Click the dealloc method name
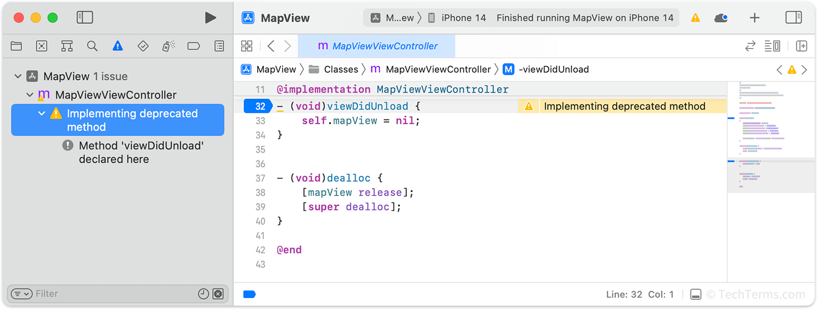 [349, 178]
